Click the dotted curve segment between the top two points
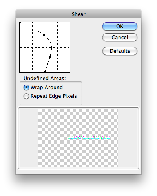The image size is (157, 196). [x=33, y=28]
